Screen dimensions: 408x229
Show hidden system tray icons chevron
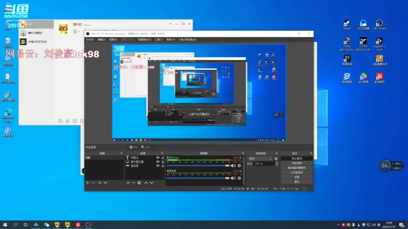(338, 225)
